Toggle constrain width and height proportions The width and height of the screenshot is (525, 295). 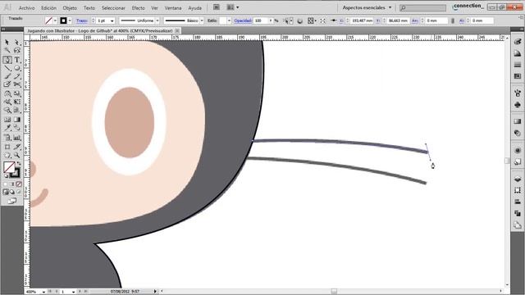tap(453, 20)
